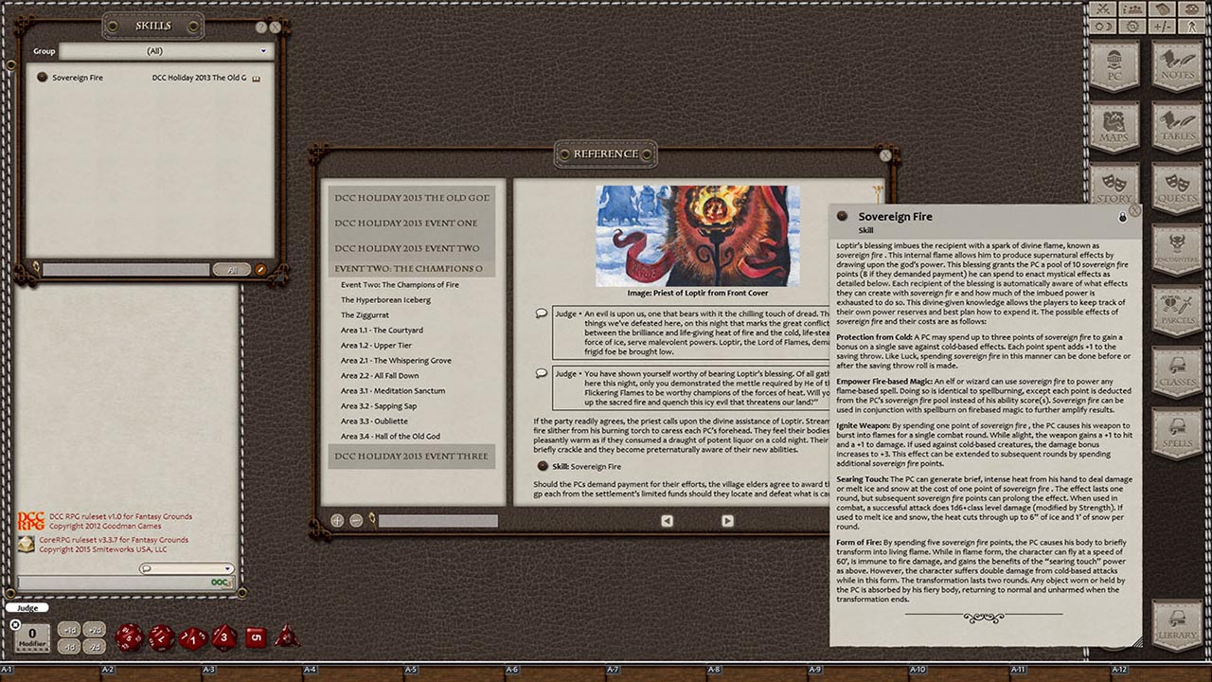Toggle the +2d dice modifier
This screenshot has height=682, width=1212.
click(93, 629)
